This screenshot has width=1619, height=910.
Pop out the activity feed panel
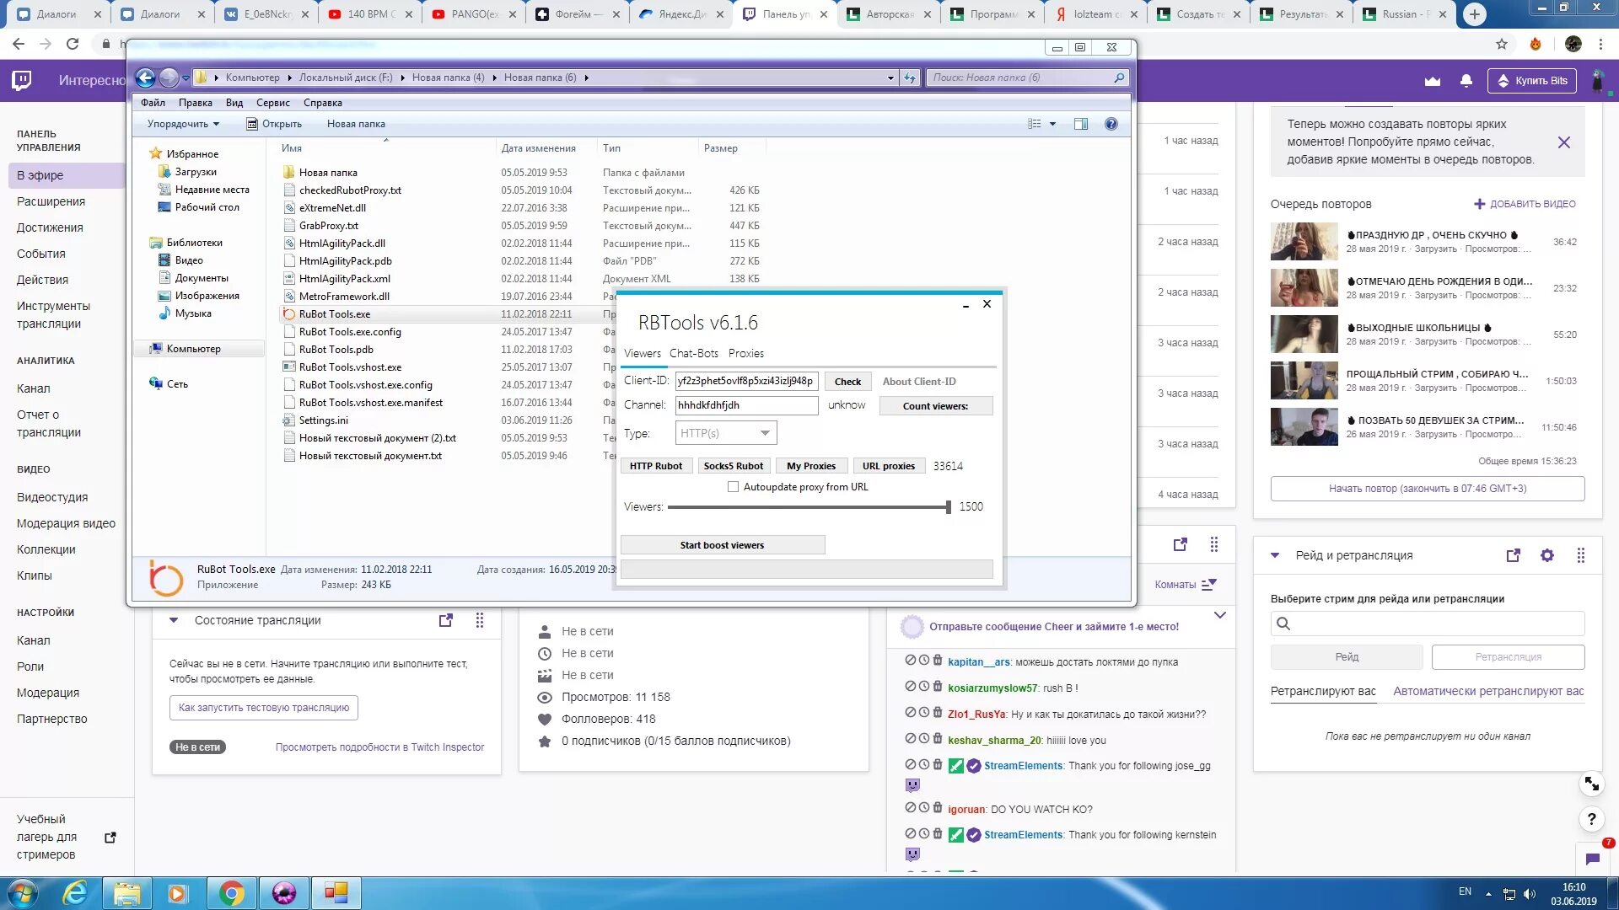coord(1181,544)
